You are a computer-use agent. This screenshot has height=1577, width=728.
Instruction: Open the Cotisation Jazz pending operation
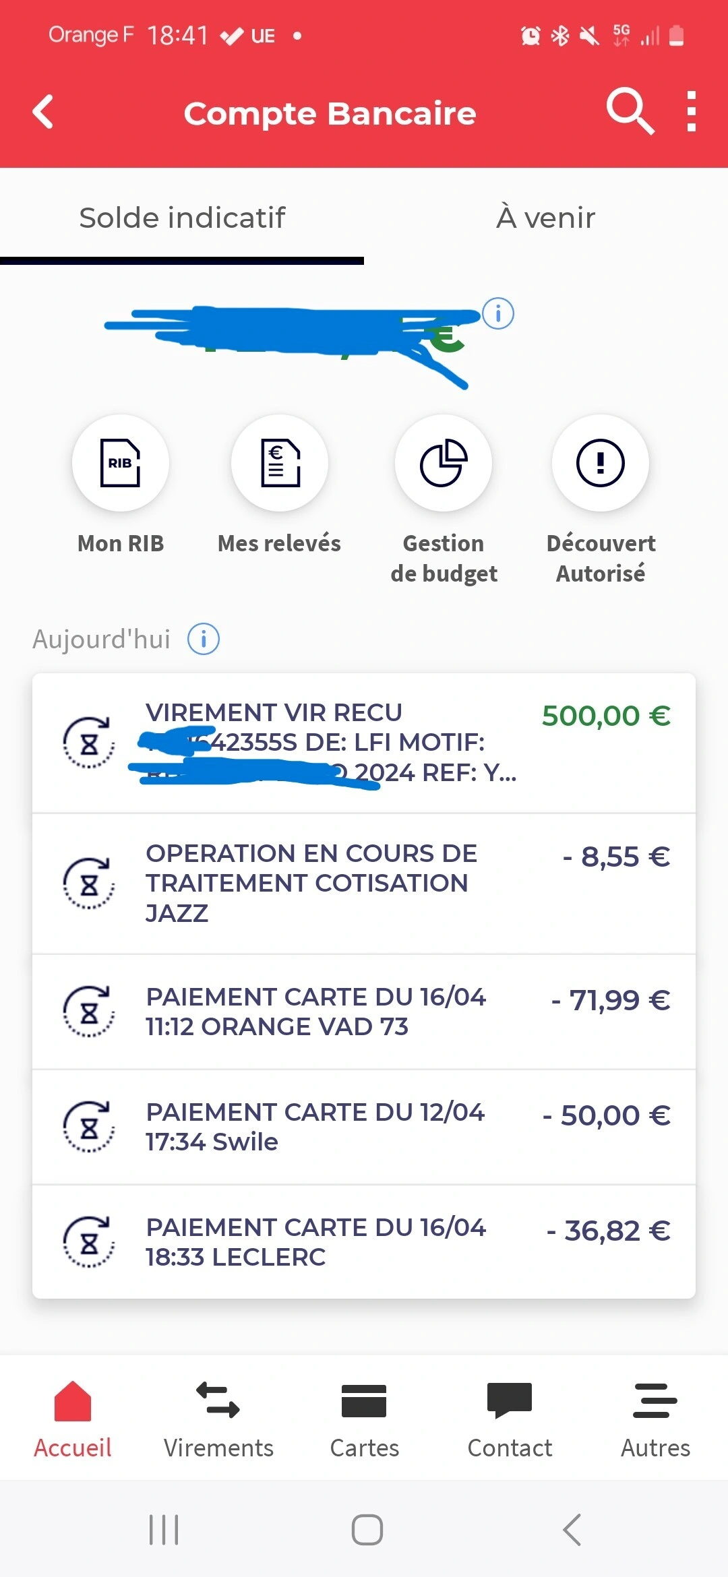(364, 884)
